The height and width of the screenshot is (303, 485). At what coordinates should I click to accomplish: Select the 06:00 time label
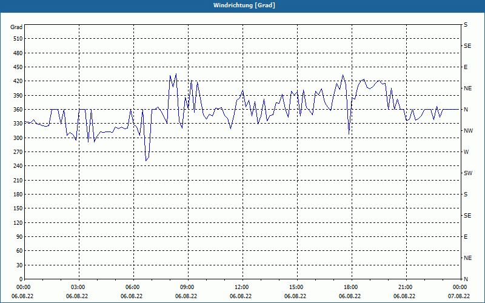click(x=132, y=287)
